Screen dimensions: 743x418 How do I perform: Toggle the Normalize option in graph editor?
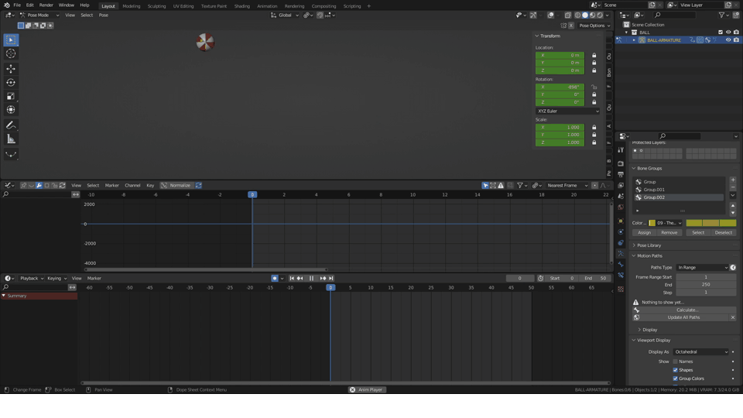tap(176, 185)
